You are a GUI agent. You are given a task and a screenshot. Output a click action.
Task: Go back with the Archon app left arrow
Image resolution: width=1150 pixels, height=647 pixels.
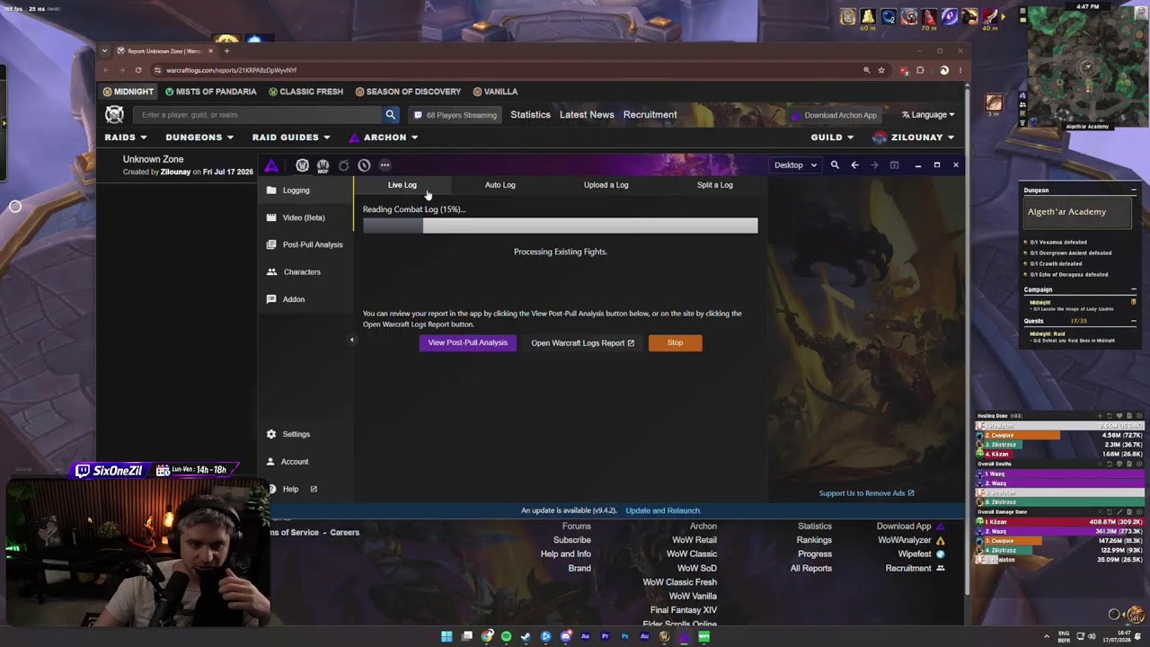[854, 165]
